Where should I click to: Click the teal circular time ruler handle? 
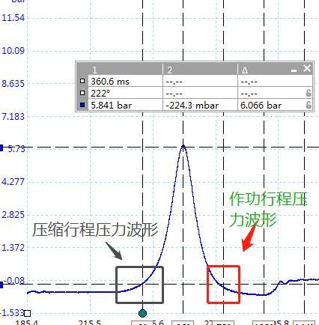pos(142,313)
